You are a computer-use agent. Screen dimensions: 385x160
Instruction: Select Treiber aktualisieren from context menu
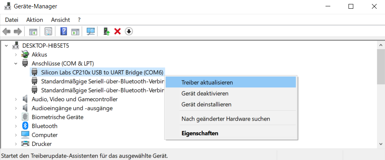[x=207, y=83]
